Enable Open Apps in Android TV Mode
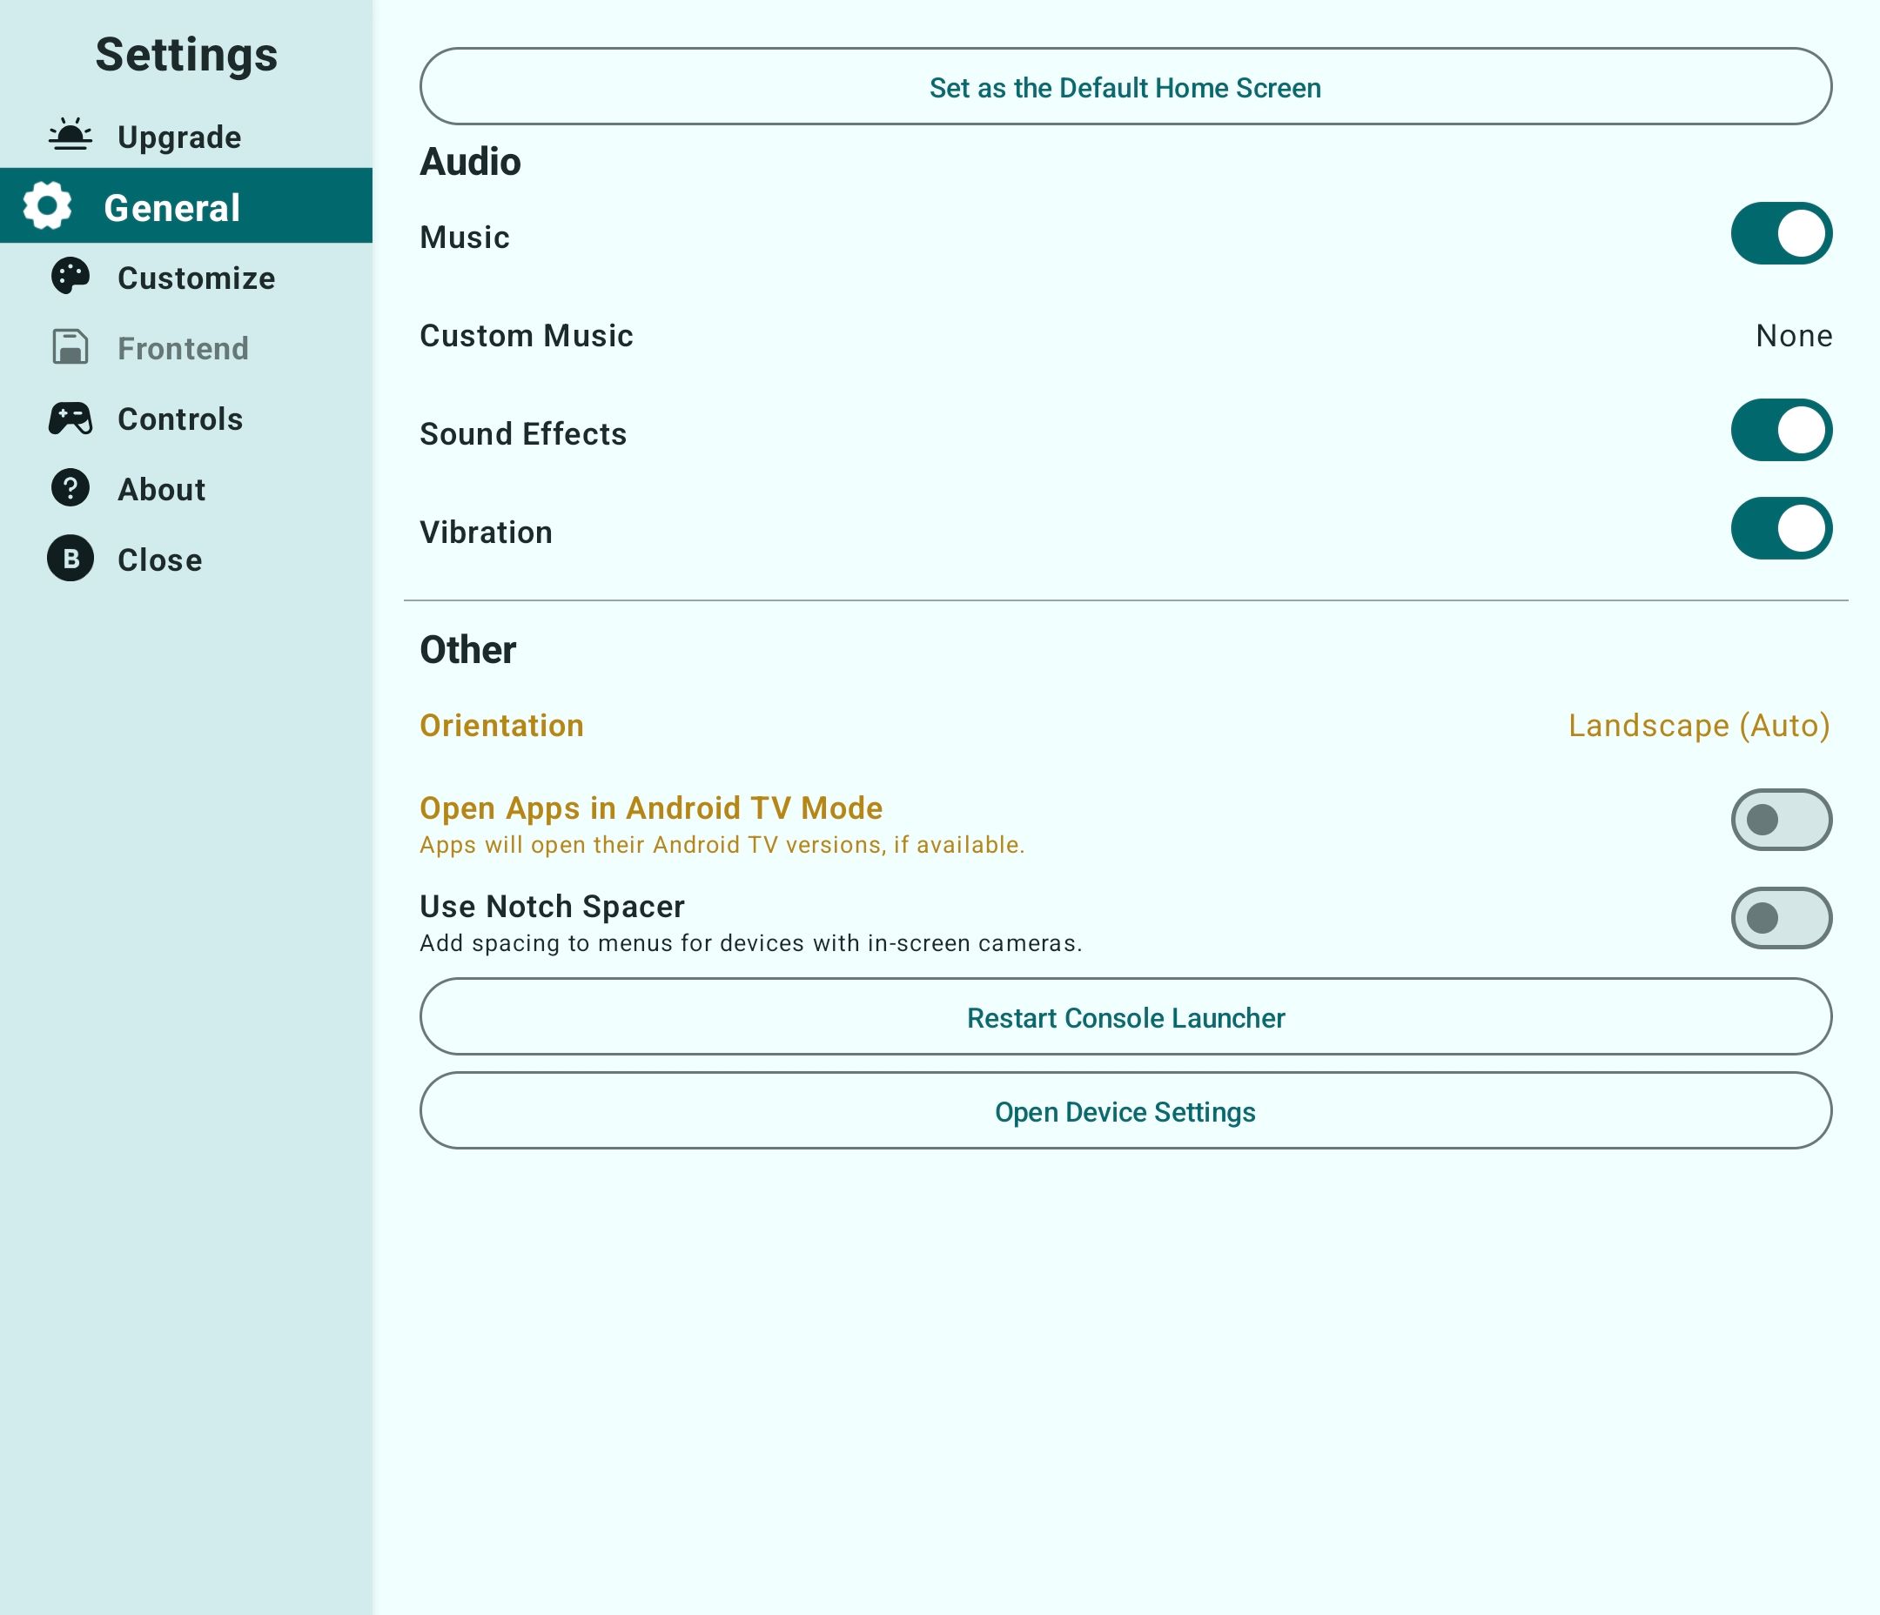 (1781, 820)
